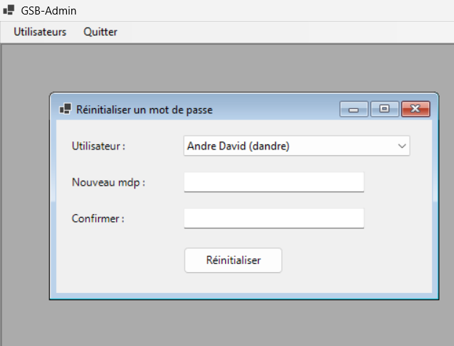Click empty space beside the Réinitialiser button

(x=349, y=261)
